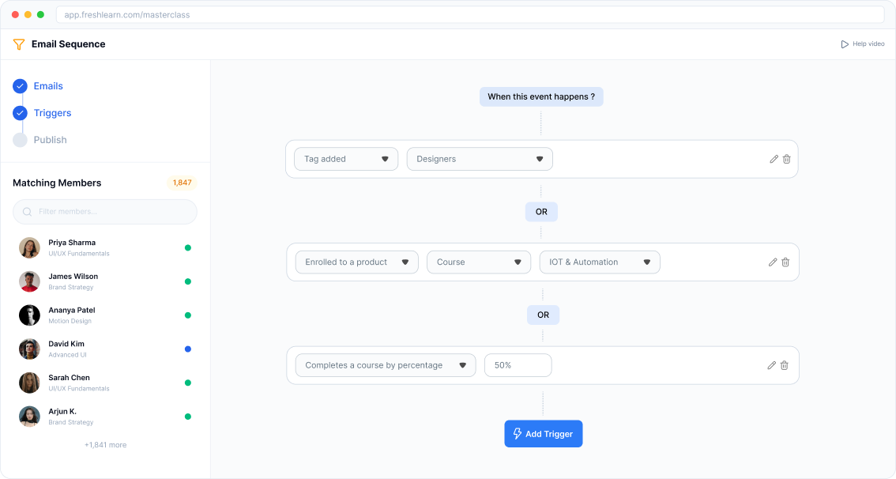
Task: Click the Triggers step checkmark circle
Action: (x=20, y=113)
